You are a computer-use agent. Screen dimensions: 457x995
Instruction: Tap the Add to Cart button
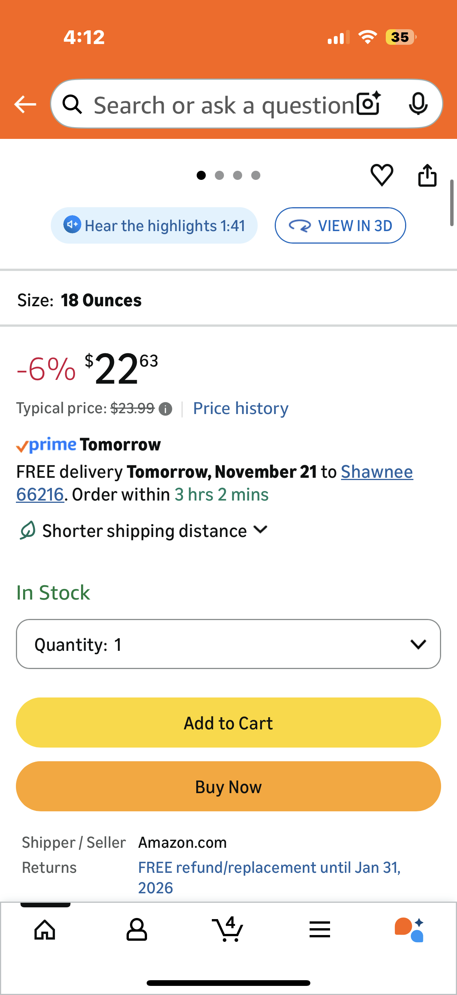(228, 723)
